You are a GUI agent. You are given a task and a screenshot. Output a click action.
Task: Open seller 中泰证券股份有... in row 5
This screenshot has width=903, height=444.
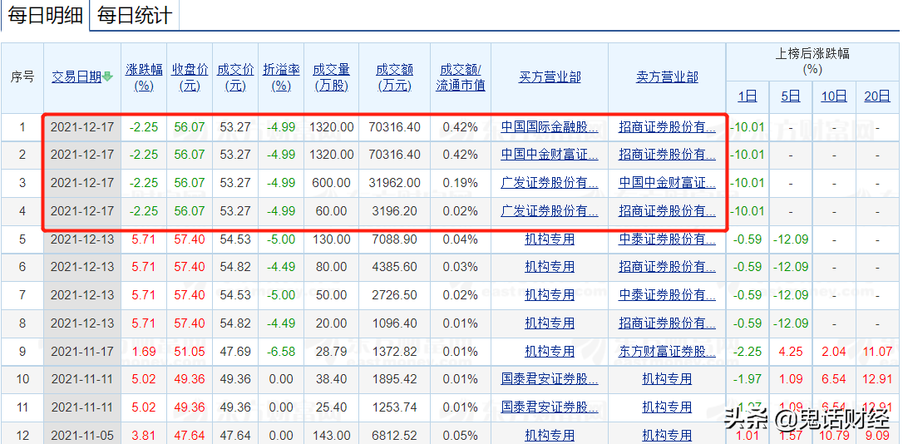coord(667,239)
